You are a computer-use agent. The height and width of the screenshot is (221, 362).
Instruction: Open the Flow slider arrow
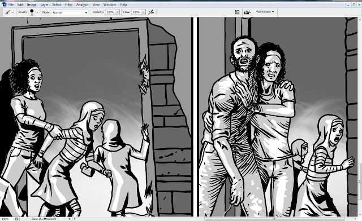(143, 12)
